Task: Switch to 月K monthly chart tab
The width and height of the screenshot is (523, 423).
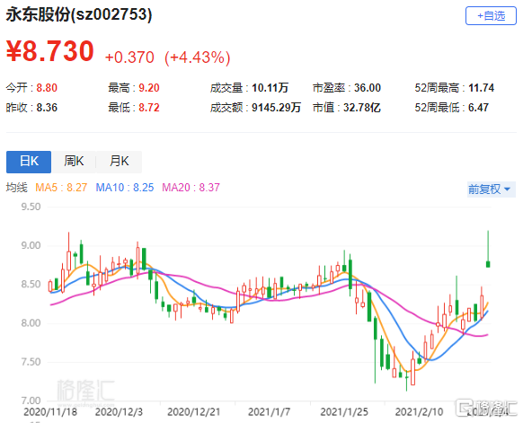Action: click(x=120, y=162)
